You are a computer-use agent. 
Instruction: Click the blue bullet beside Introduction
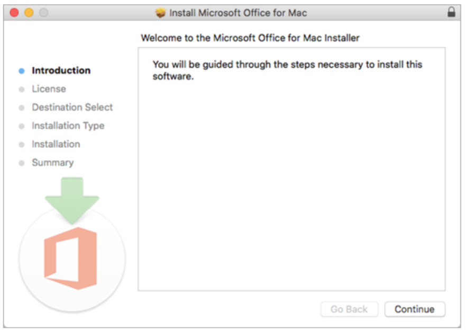22,71
